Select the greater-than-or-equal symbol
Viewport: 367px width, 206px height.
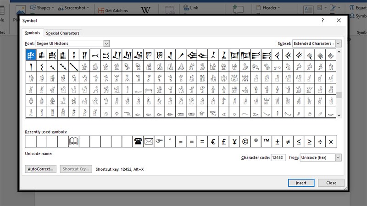[309, 141]
